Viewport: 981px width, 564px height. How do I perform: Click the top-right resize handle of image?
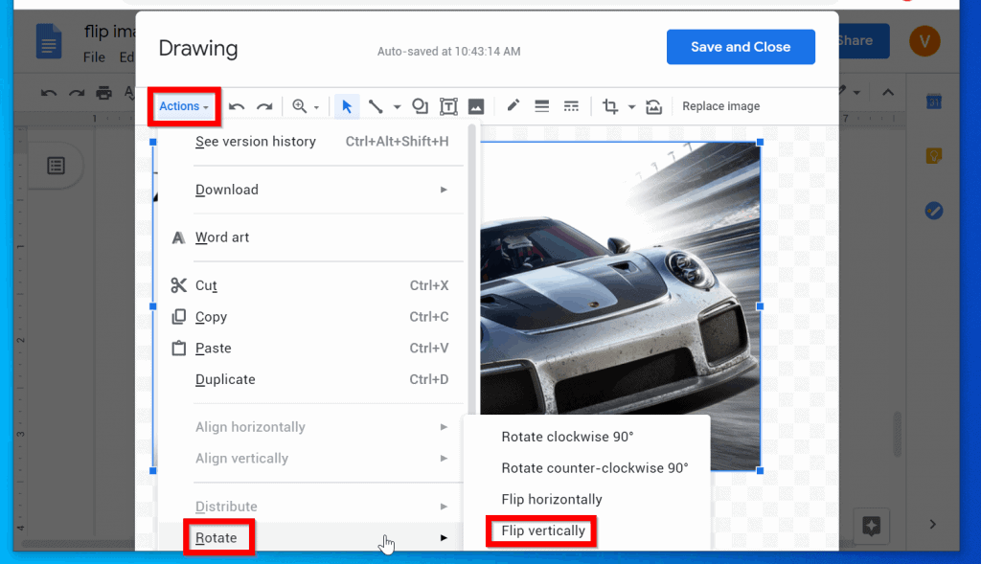(x=760, y=143)
